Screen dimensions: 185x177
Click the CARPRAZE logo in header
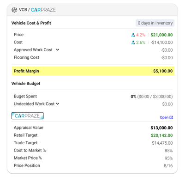tap(43, 10)
